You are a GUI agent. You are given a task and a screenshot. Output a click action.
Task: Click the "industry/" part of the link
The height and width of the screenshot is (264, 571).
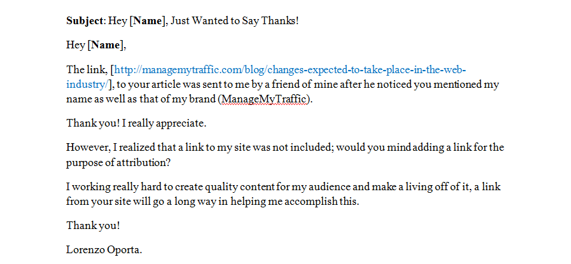coord(87,85)
